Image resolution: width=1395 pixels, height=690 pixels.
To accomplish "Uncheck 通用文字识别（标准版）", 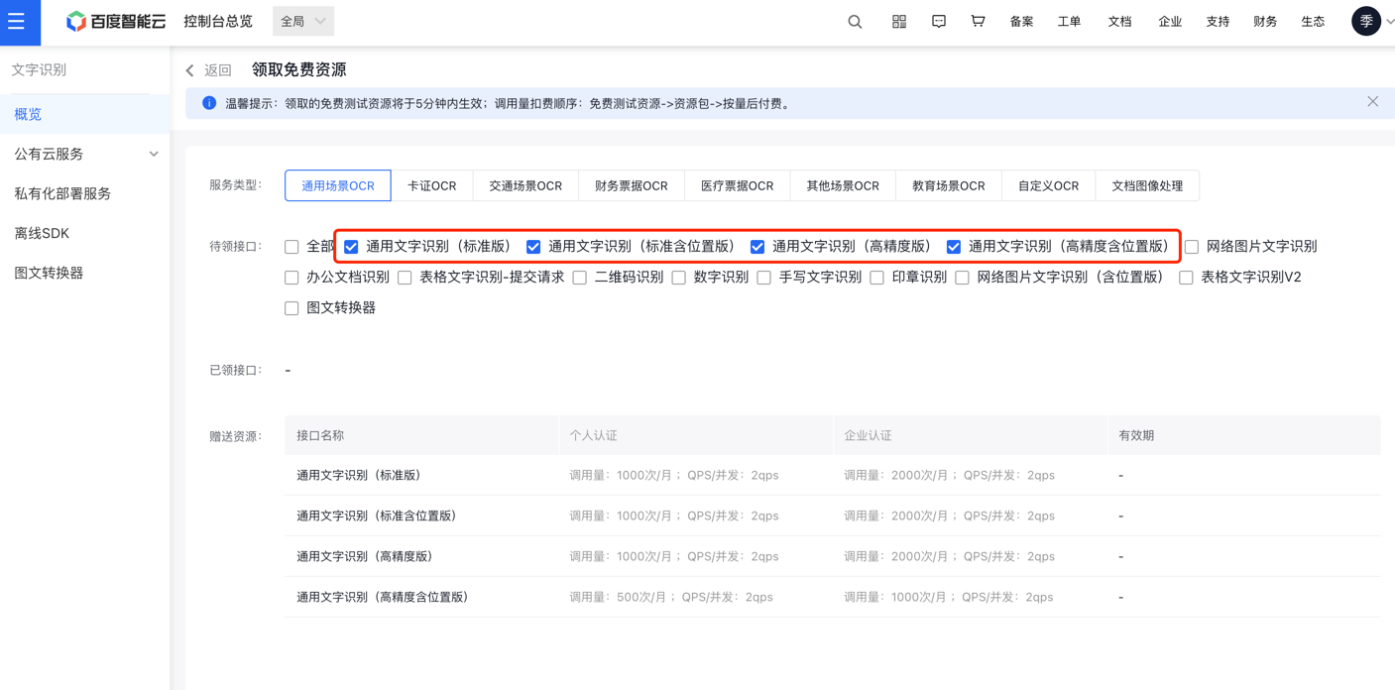I will pos(351,247).
